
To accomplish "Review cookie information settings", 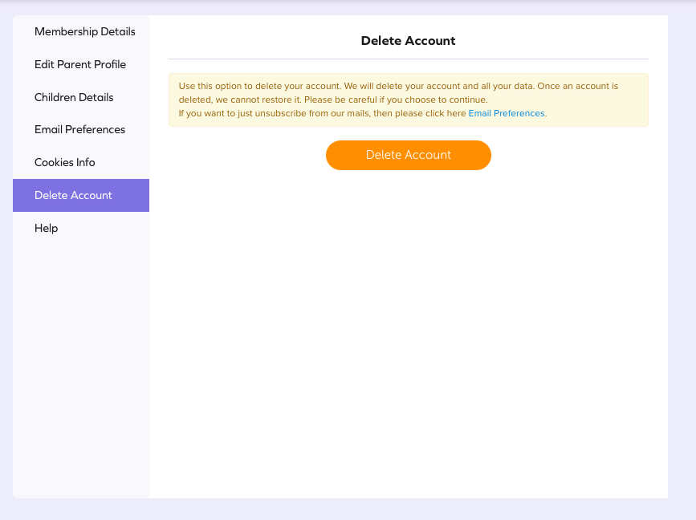I will tap(64, 162).
